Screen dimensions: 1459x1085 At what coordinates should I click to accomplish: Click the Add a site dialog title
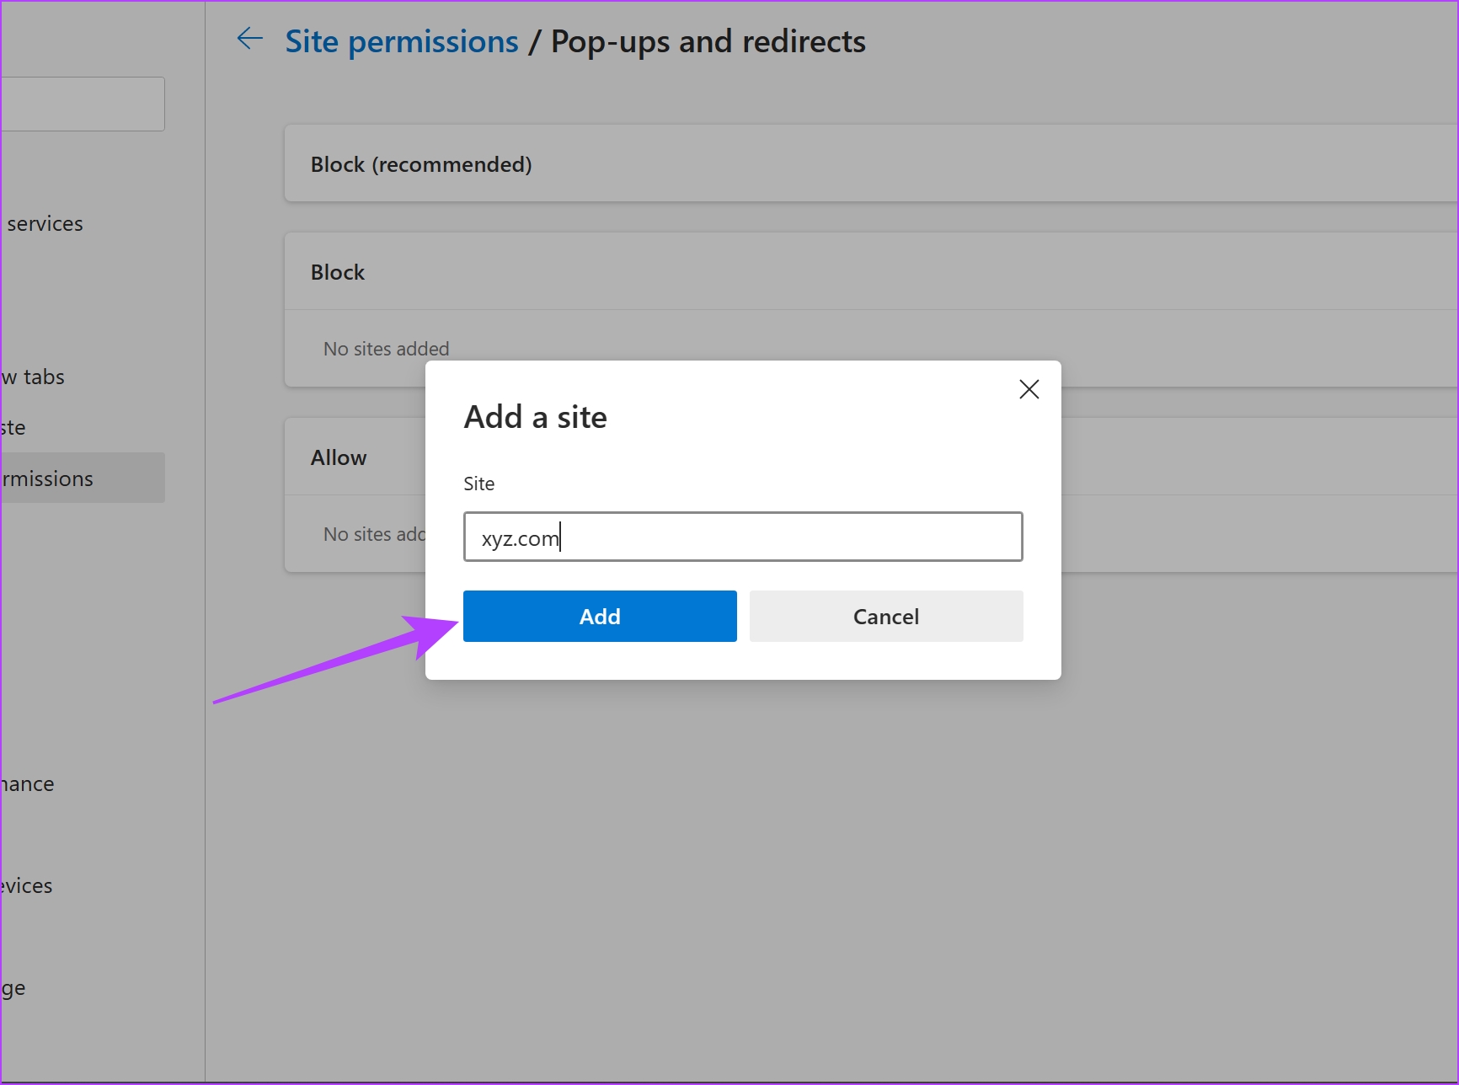point(536,417)
